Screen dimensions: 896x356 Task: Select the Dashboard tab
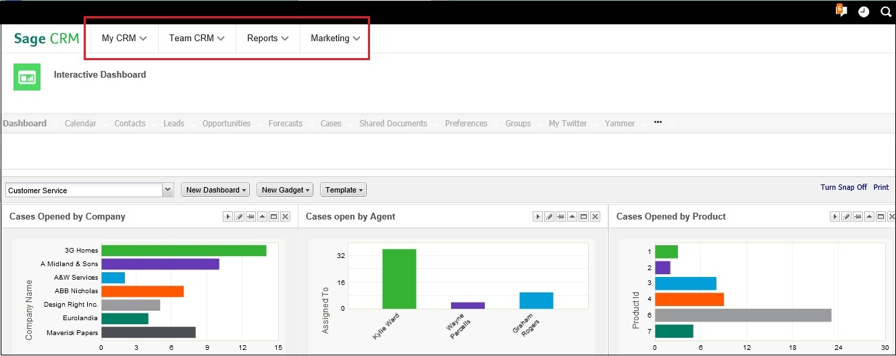pyautogui.click(x=25, y=124)
